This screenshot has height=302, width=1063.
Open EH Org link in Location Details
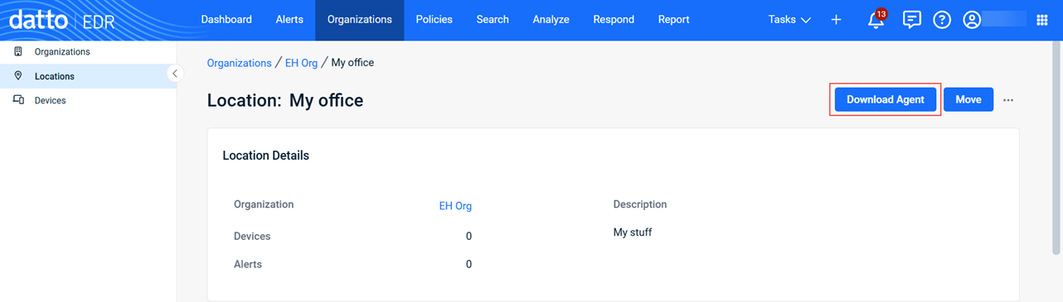[455, 206]
